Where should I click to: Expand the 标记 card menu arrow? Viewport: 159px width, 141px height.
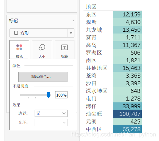click(x=73, y=20)
